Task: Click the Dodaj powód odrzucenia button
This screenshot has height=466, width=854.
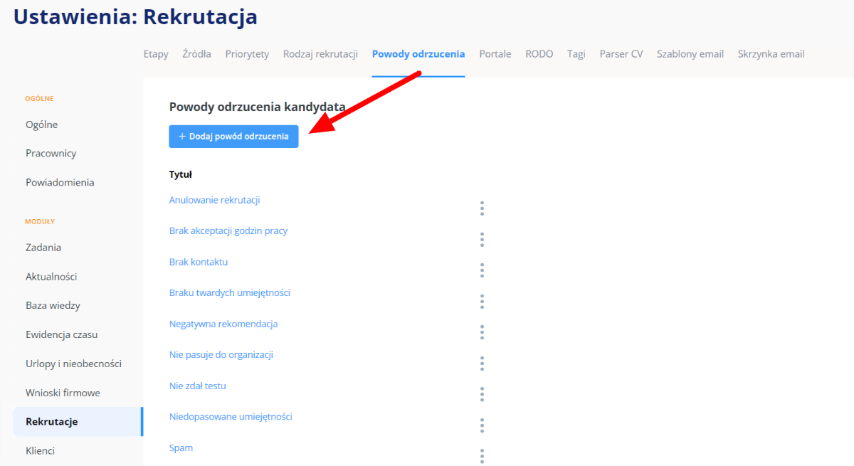Action: 233,137
